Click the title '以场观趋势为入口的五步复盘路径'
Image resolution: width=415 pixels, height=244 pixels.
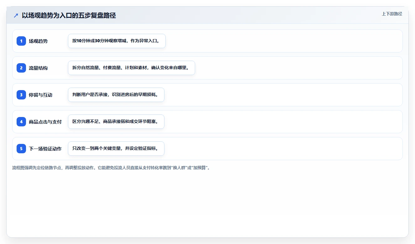click(x=69, y=15)
